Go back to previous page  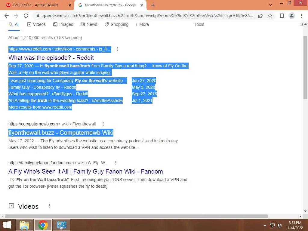point(7,16)
